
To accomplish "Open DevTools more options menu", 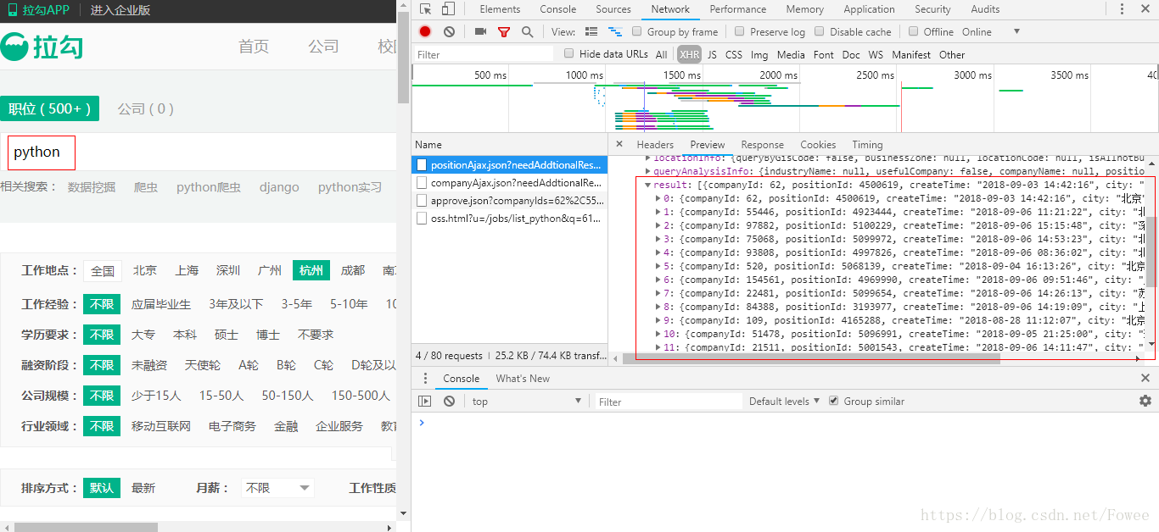I will coord(1123,9).
